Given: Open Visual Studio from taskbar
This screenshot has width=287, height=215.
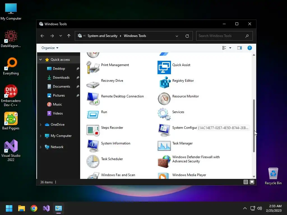Looking at the screenshot, I should coord(46,208).
